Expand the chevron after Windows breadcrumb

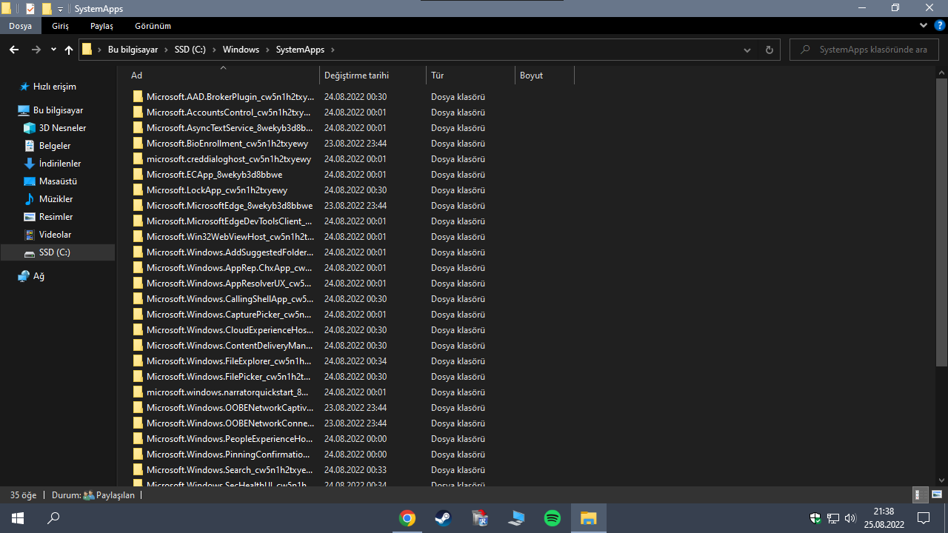pos(268,50)
